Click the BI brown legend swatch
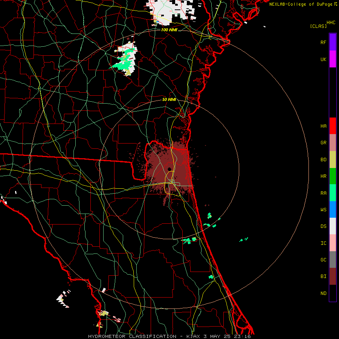 point(333,276)
